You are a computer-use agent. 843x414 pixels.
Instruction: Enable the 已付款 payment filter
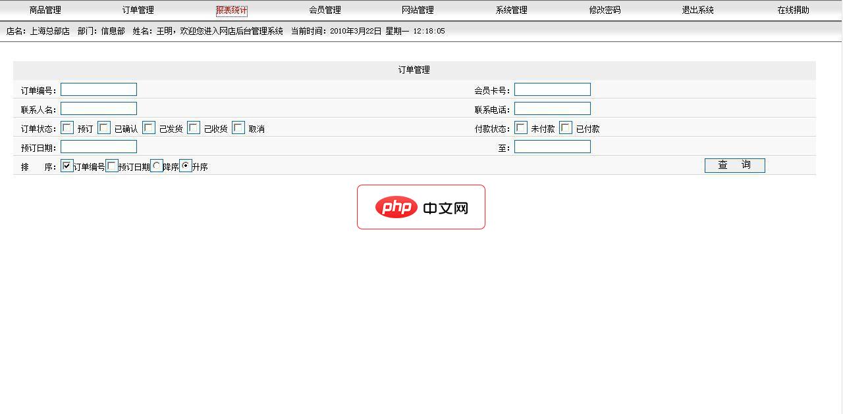565,127
